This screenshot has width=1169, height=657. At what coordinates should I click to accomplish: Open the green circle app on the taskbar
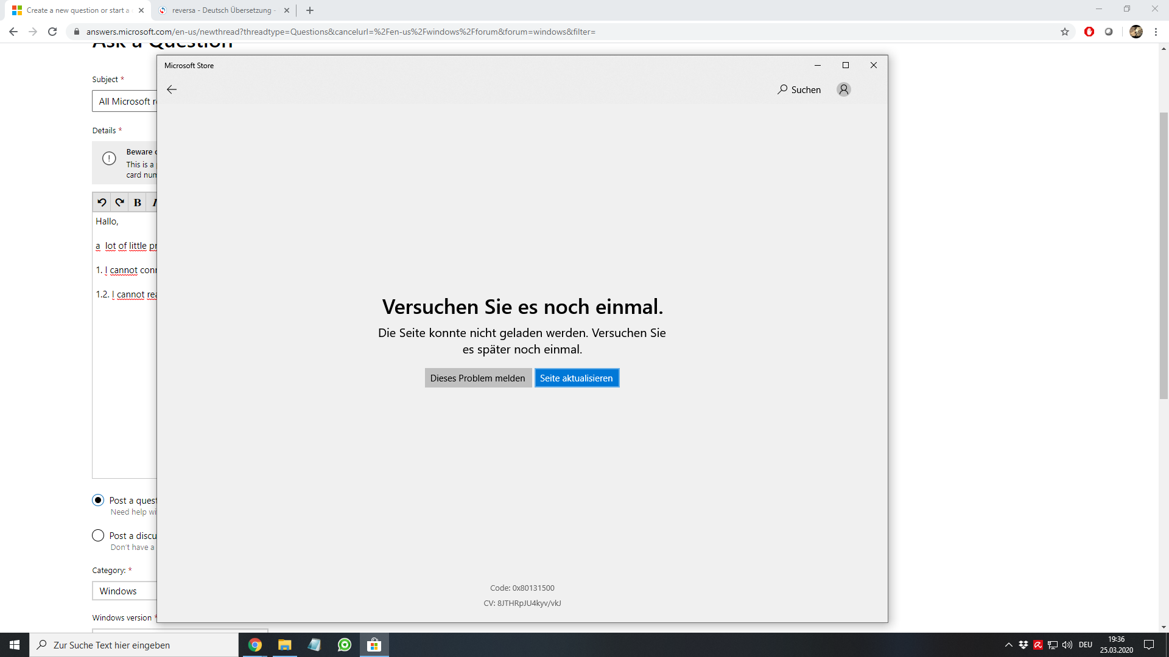pyautogui.click(x=344, y=645)
